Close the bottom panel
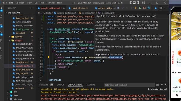This screenshot has height=101, width=181. 165,85
